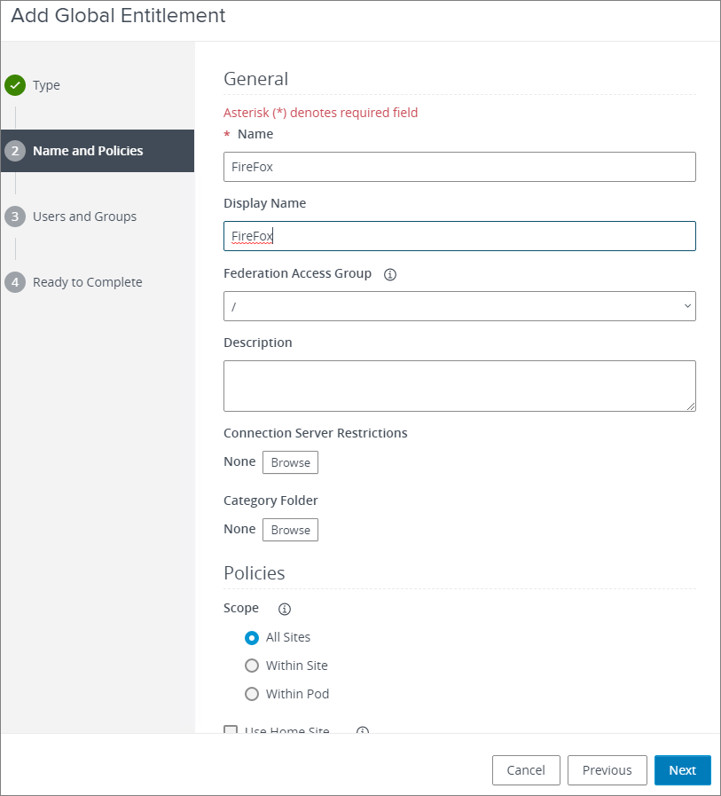Screen dimensions: 721x796
Task: Select the Within Site scope option
Action: coord(252,666)
